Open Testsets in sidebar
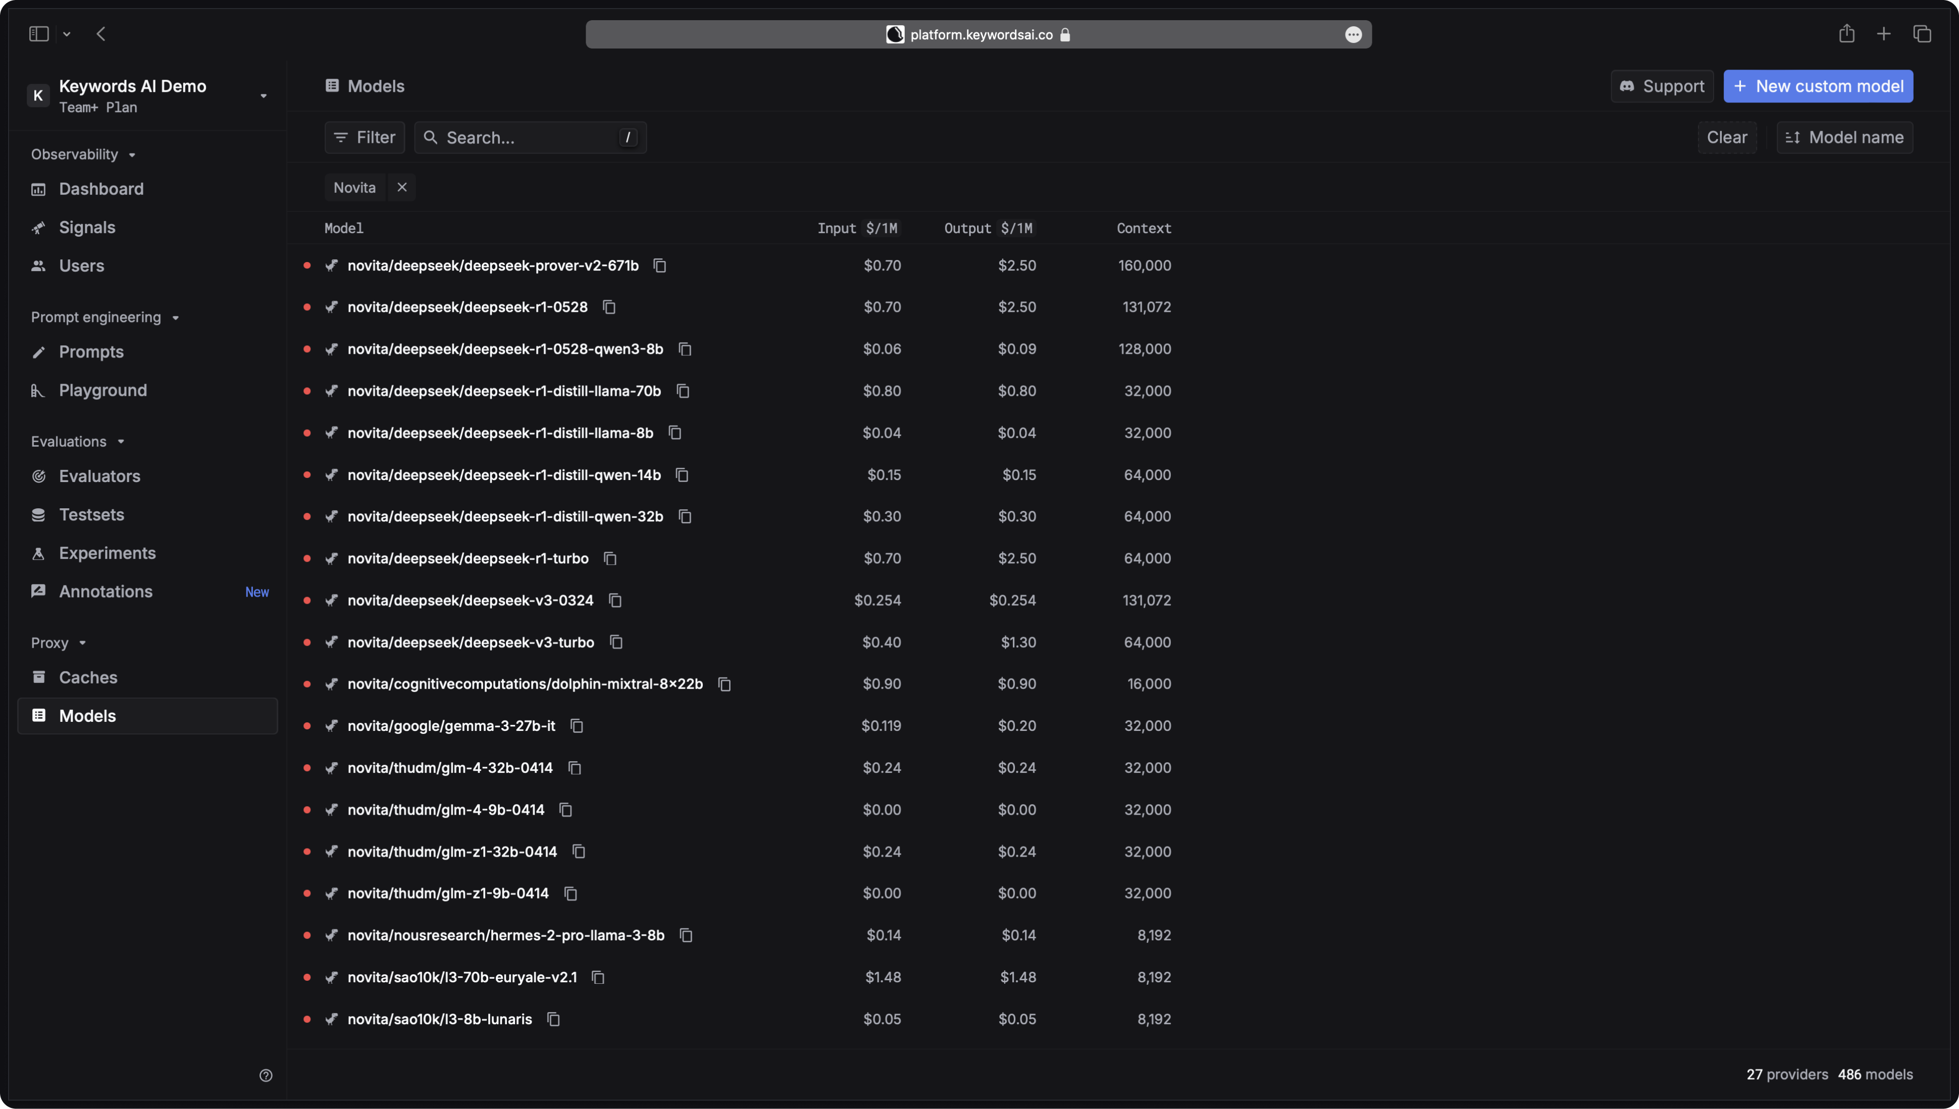 click(147, 515)
